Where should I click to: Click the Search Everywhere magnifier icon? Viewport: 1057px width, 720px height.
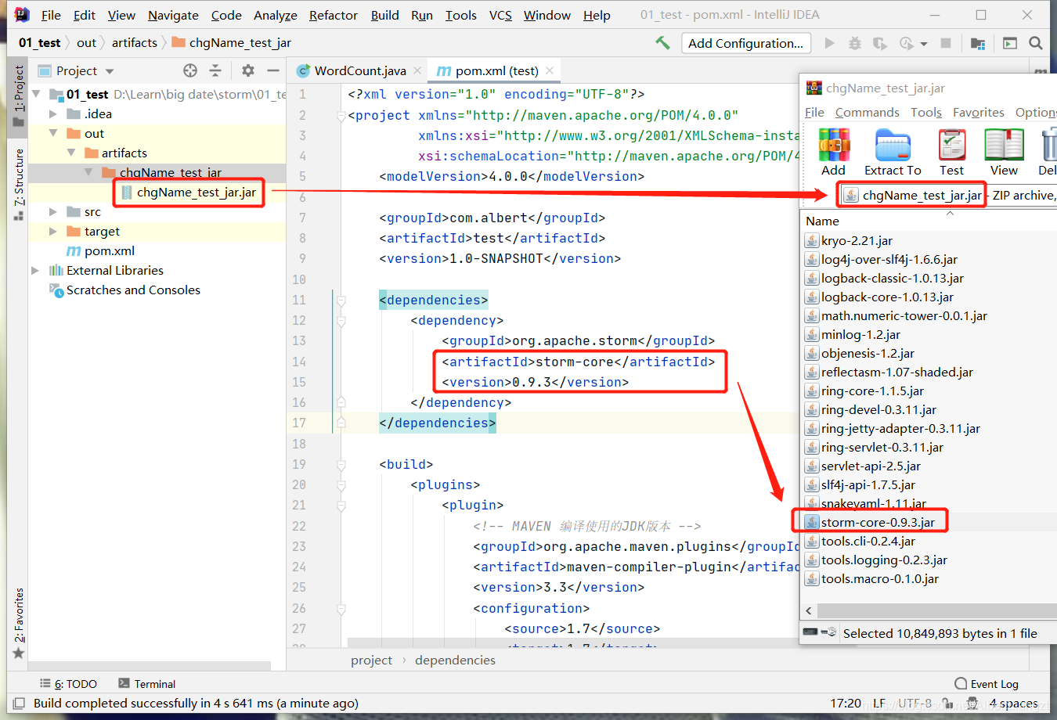pyautogui.click(x=1036, y=43)
